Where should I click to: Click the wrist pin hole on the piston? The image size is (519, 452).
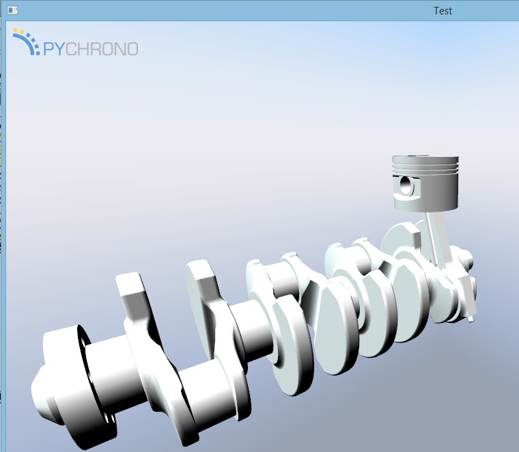click(x=405, y=185)
